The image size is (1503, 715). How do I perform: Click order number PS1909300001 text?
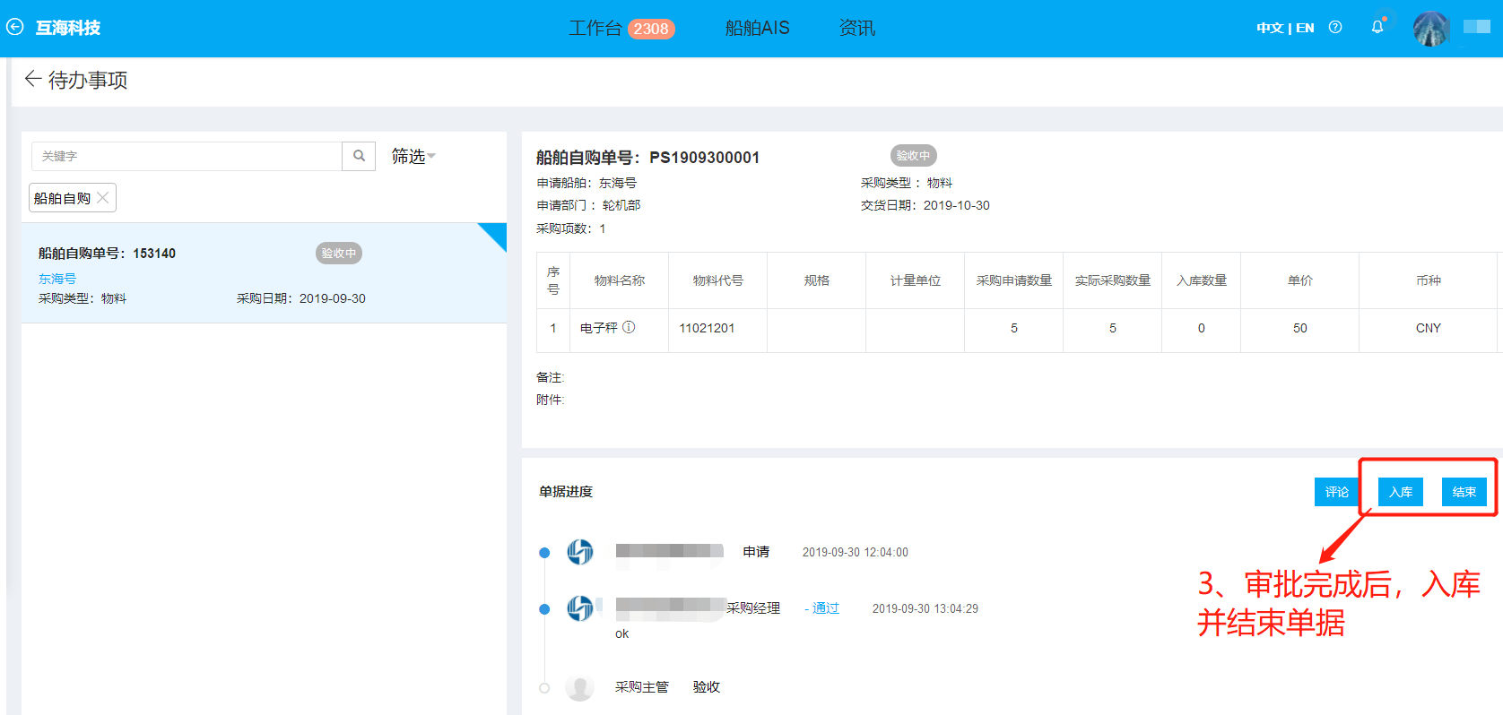click(705, 158)
